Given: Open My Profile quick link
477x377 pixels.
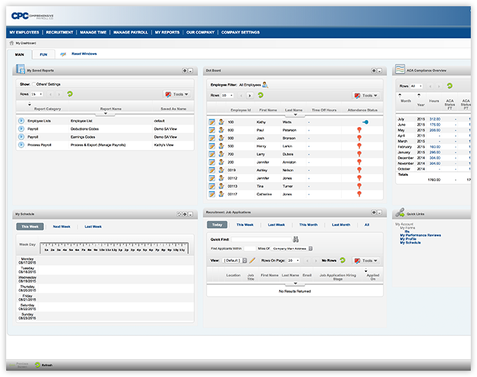Looking at the screenshot, I should coord(408,239).
